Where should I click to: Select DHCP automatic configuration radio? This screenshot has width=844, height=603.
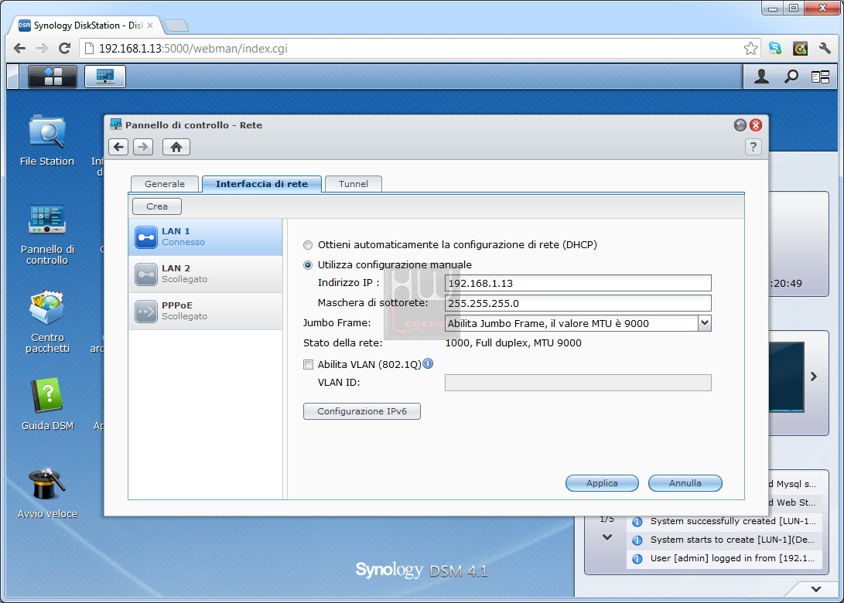click(308, 245)
